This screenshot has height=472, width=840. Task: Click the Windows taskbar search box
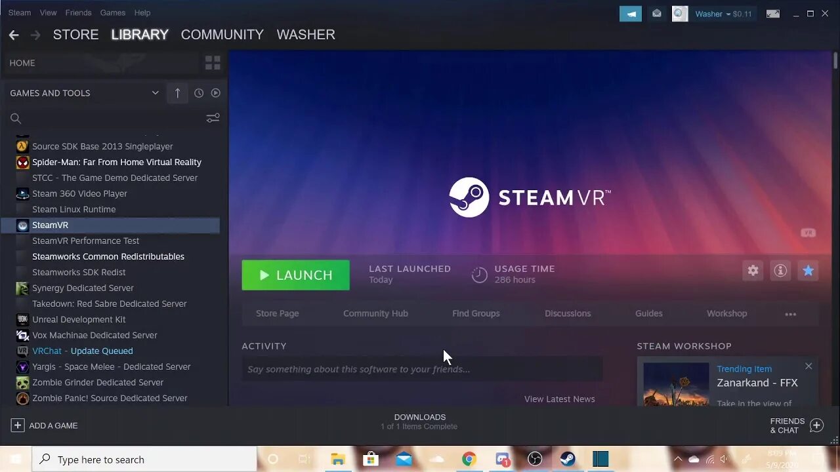(144, 460)
